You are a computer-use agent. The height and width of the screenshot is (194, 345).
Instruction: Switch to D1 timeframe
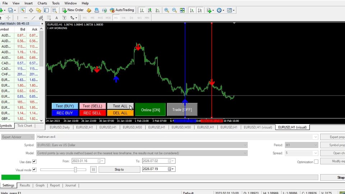pyautogui.click(x=132, y=18)
